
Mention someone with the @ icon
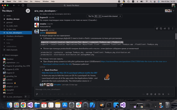click(x=147, y=94)
